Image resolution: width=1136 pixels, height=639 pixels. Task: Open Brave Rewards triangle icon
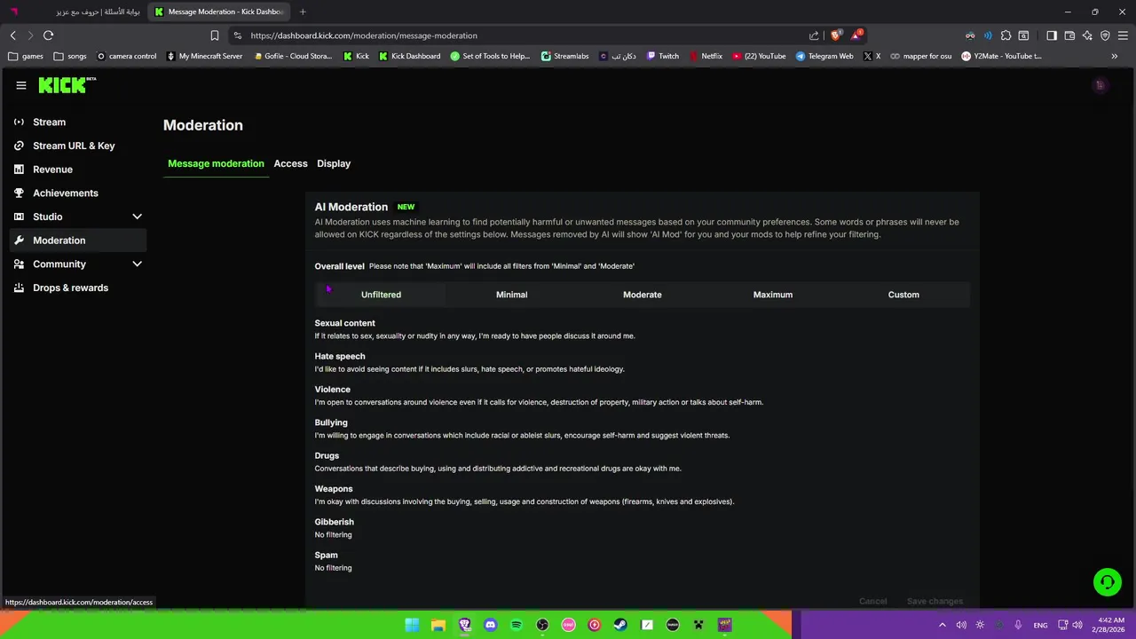point(856,35)
